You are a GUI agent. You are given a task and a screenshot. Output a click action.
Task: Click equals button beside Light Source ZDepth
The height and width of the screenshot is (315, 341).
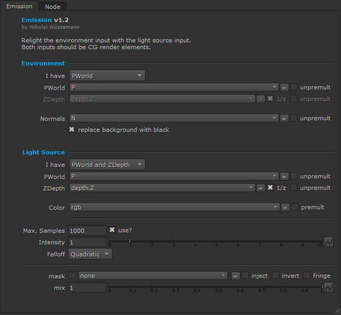click(260, 188)
